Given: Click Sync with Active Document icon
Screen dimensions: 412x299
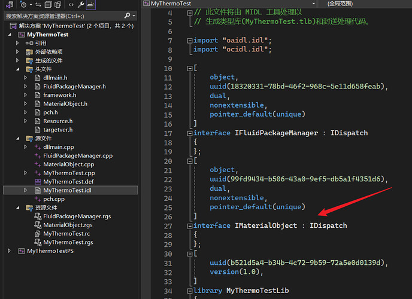Looking at the screenshot, I should 38,4.
